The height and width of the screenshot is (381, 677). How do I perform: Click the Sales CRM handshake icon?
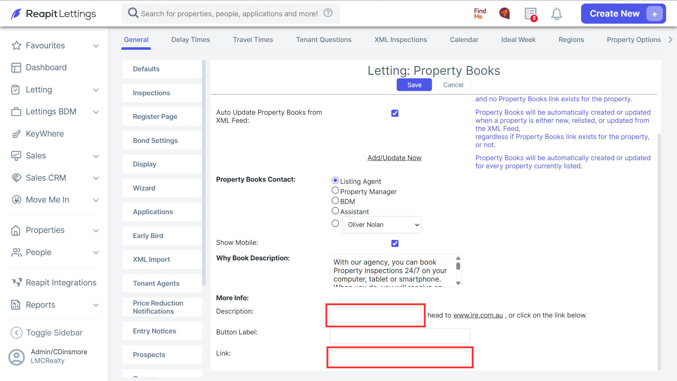(x=16, y=178)
